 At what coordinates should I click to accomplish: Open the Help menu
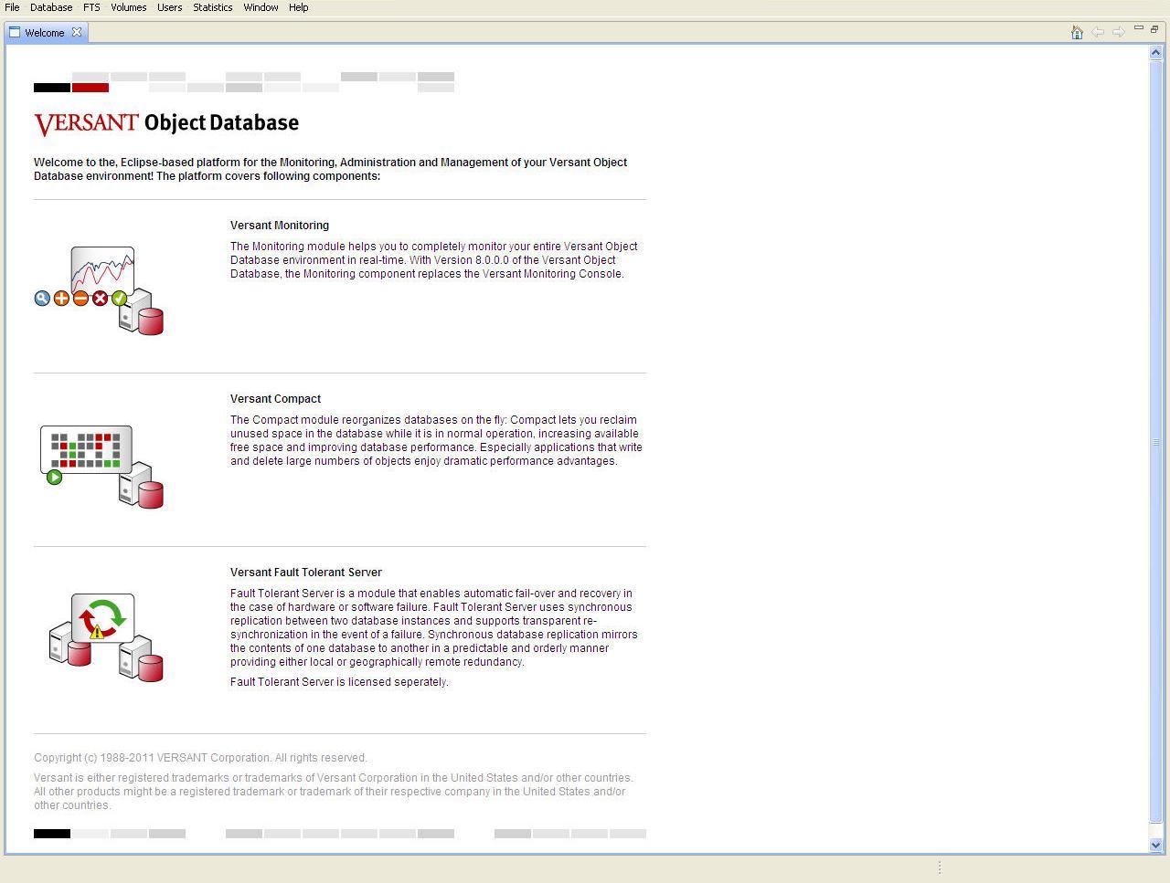298,7
